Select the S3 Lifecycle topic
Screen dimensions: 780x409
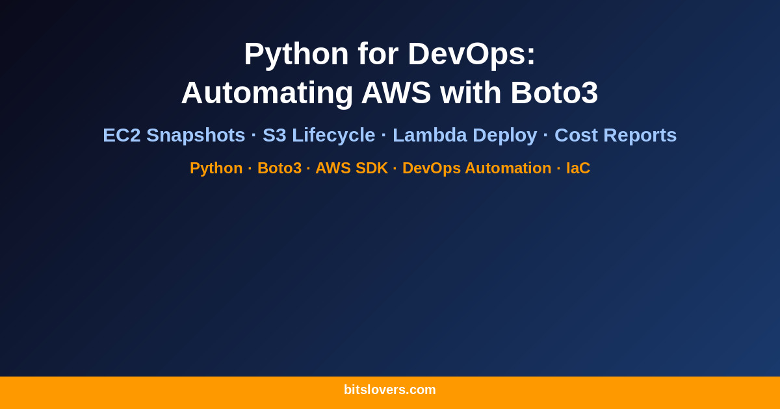click(x=318, y=135)
